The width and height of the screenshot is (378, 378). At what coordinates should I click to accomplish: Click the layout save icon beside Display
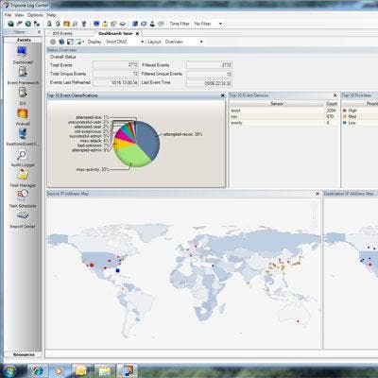70,42
